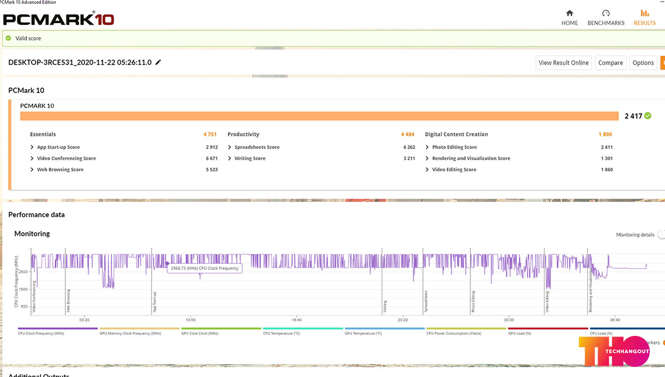Switch to the RESULTS menu label
665x377 pixels.
pyautogui.click(x=645, y=23)
